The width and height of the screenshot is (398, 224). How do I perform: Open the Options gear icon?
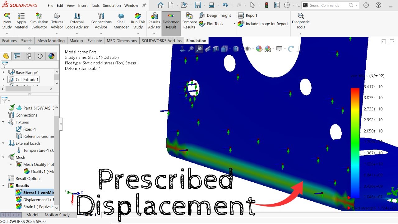[287, 5]
